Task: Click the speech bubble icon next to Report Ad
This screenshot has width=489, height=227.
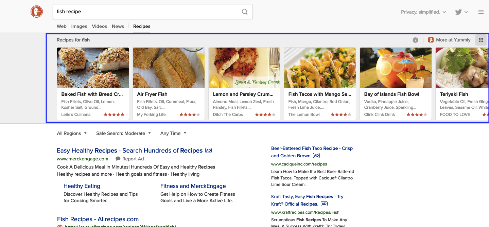Action: [x=117, y=159]
